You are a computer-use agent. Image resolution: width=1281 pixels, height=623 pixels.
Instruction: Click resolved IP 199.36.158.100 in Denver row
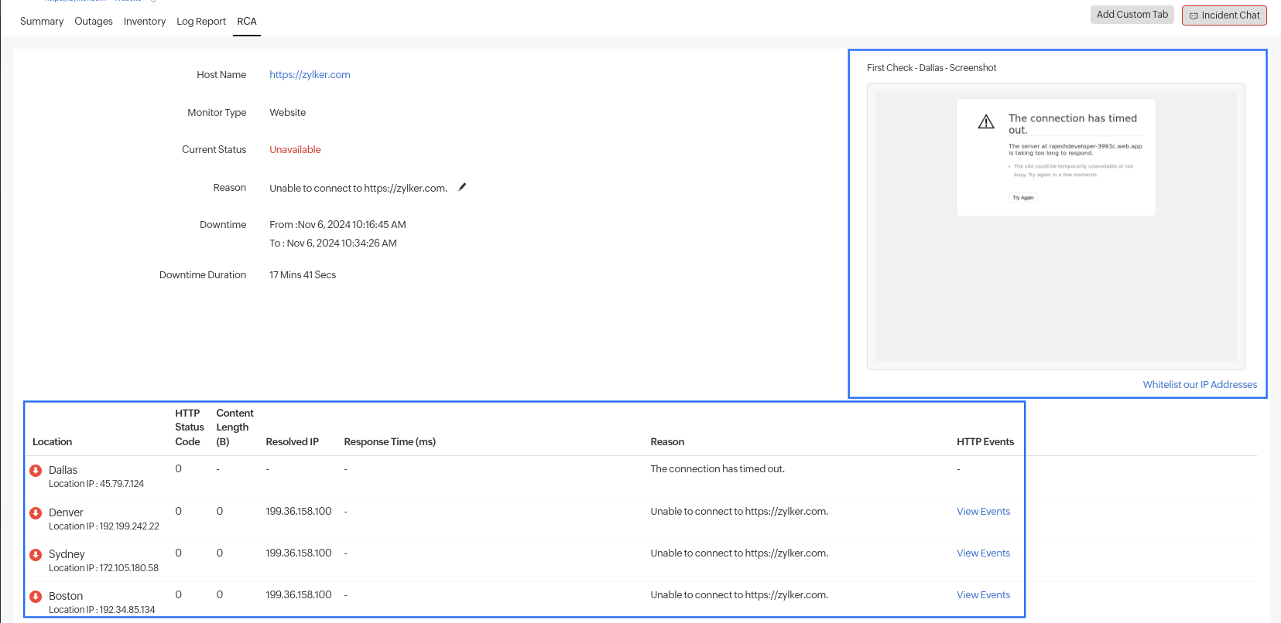299,511
